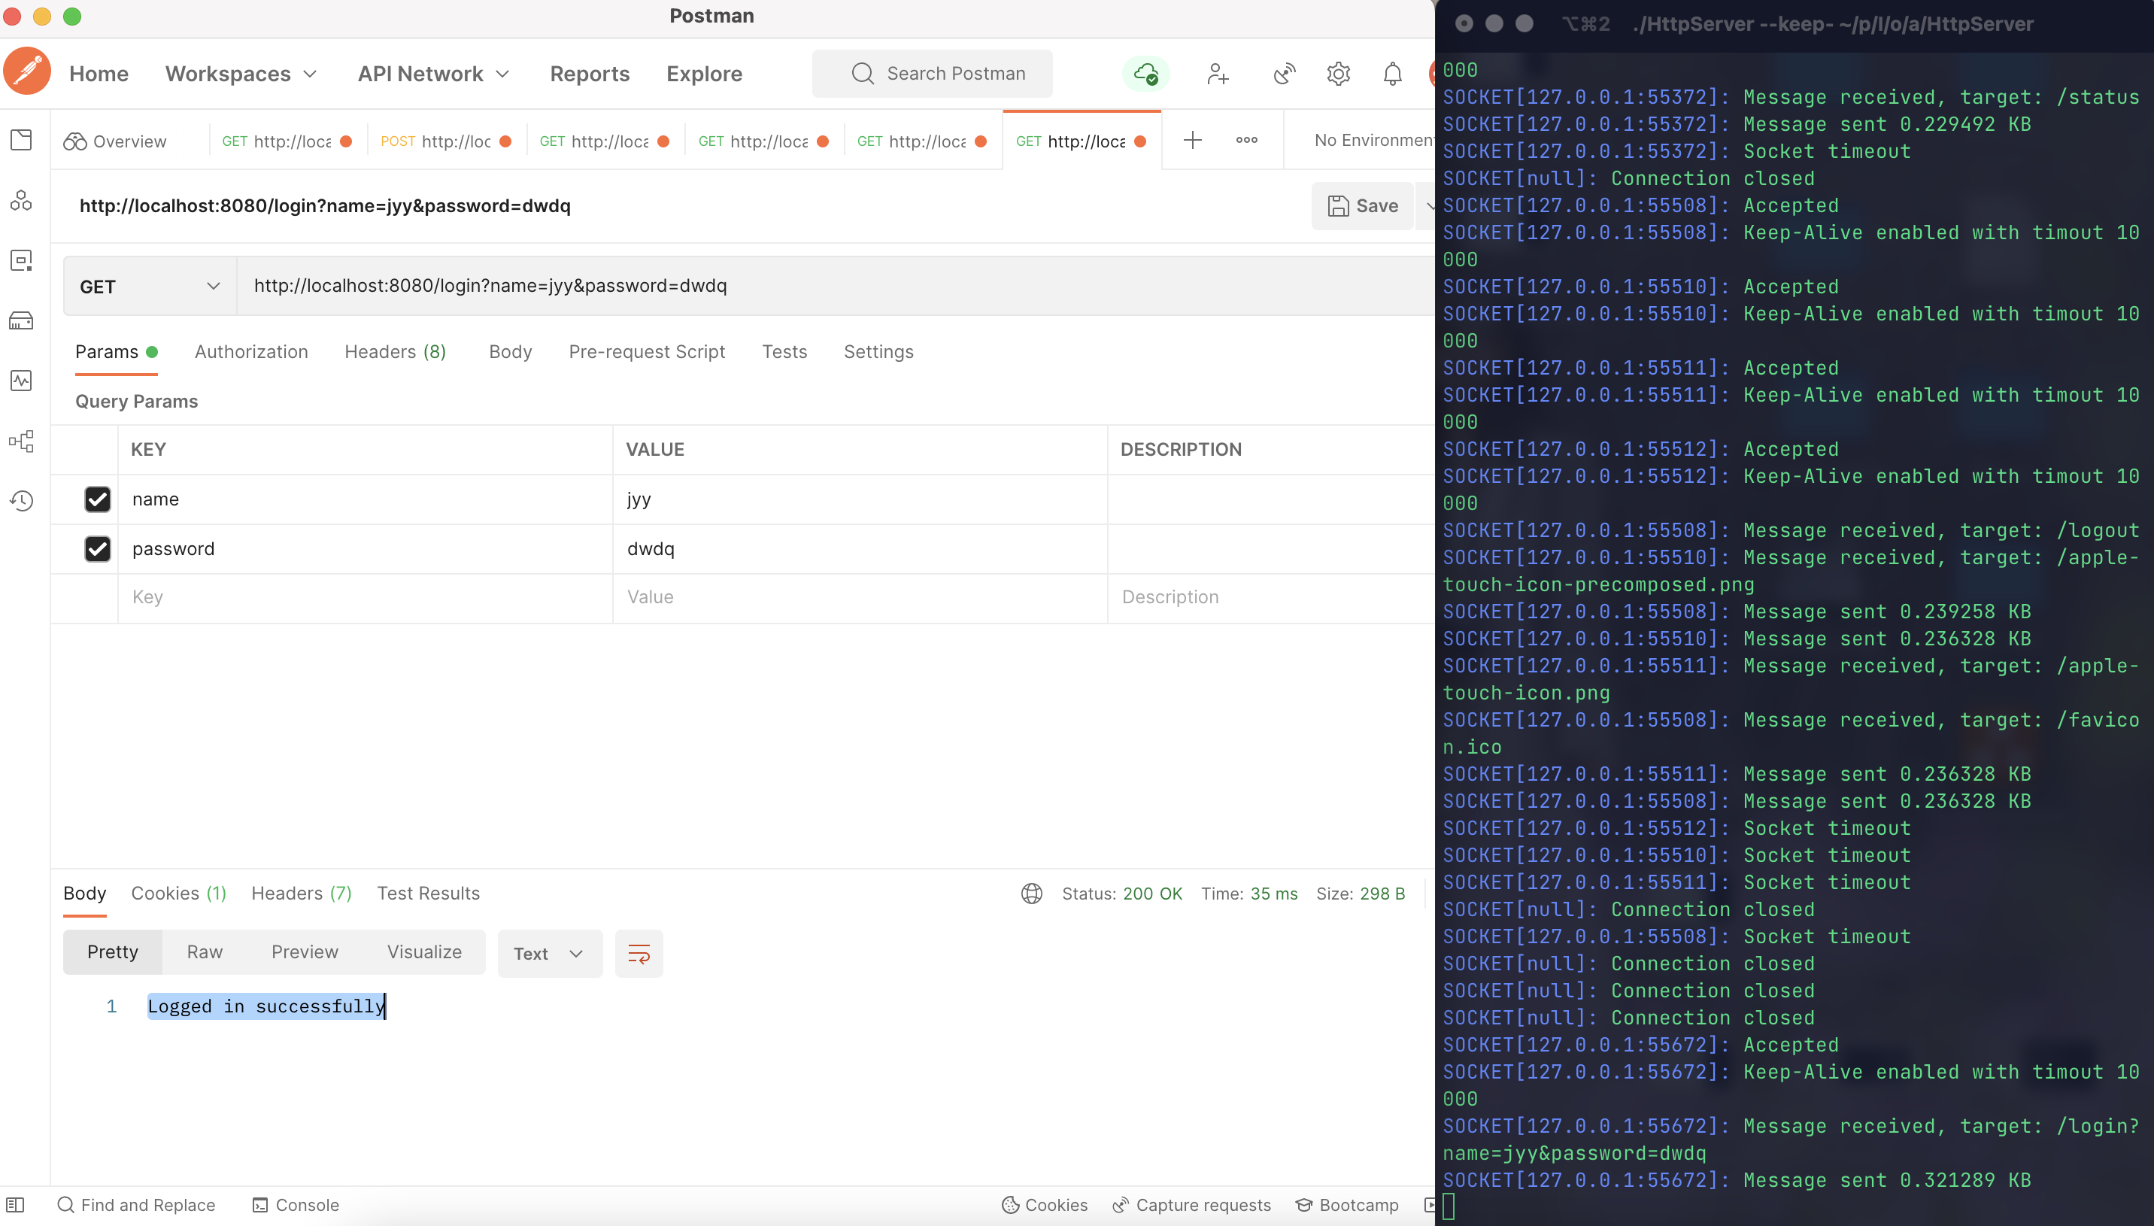Open the Console at the bottom bar
Image resolution: width=2154 pixels, height=1226 pixels.
point(296,1205)
